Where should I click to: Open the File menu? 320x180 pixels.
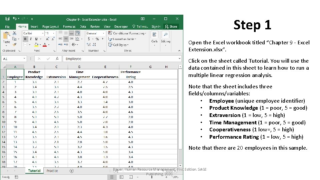[7, 27]
